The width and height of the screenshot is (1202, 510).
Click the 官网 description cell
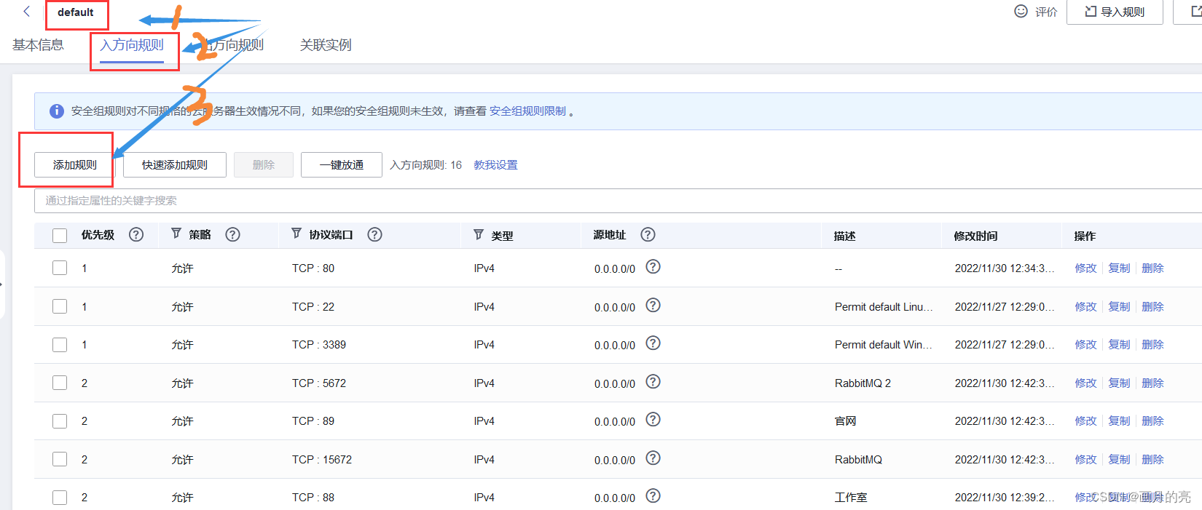pos(845,421)
